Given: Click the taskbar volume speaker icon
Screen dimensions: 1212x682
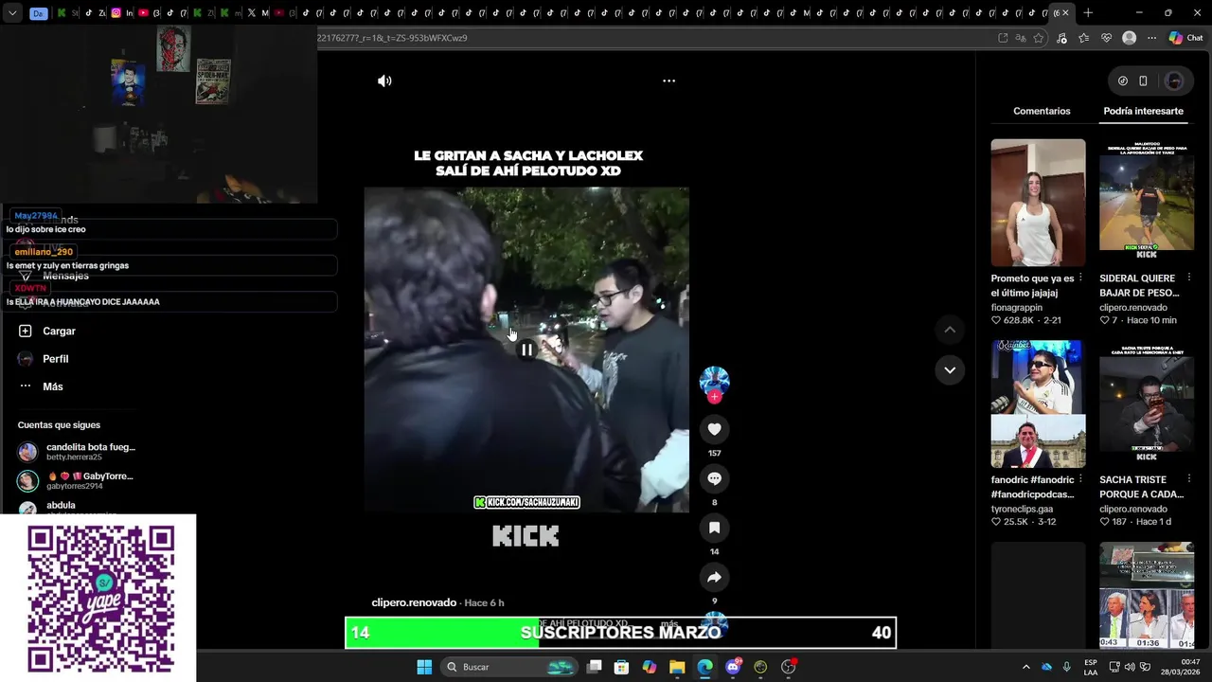Looking at the screenshot, I should (1130, 667).
